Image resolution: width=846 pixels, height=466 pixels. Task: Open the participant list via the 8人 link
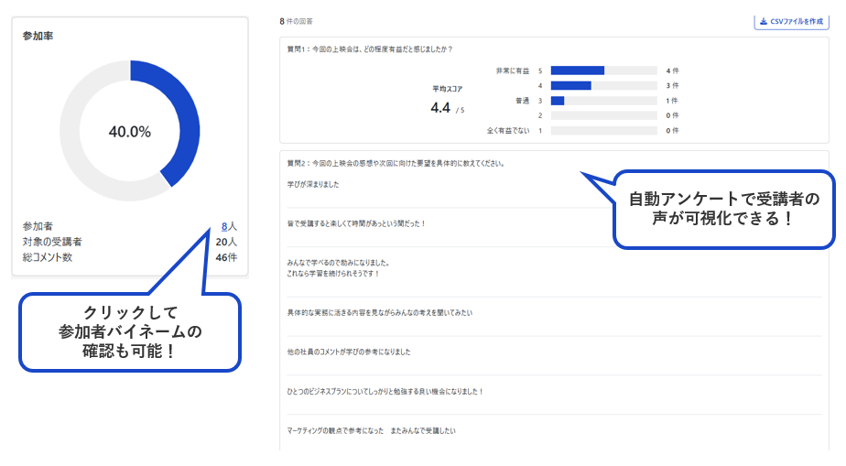click(228, 226)
